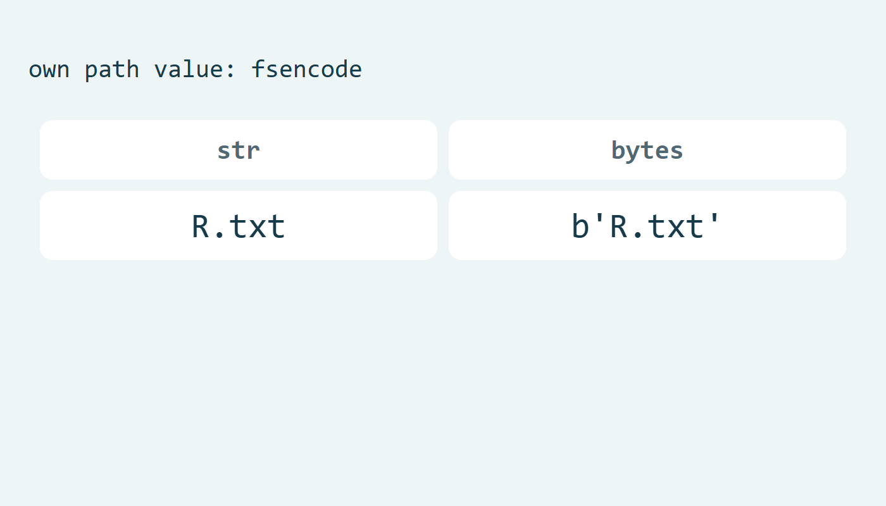Click the txt extension in the left value
This screenshot has width=886, height=506.
pos(257,226)
